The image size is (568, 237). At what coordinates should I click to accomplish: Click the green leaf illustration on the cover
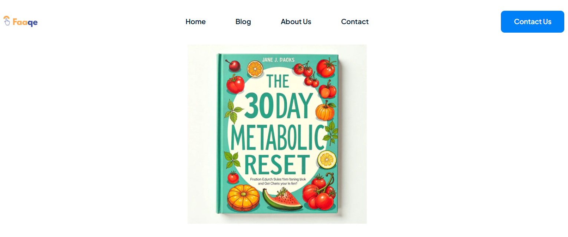click(232, 111)
